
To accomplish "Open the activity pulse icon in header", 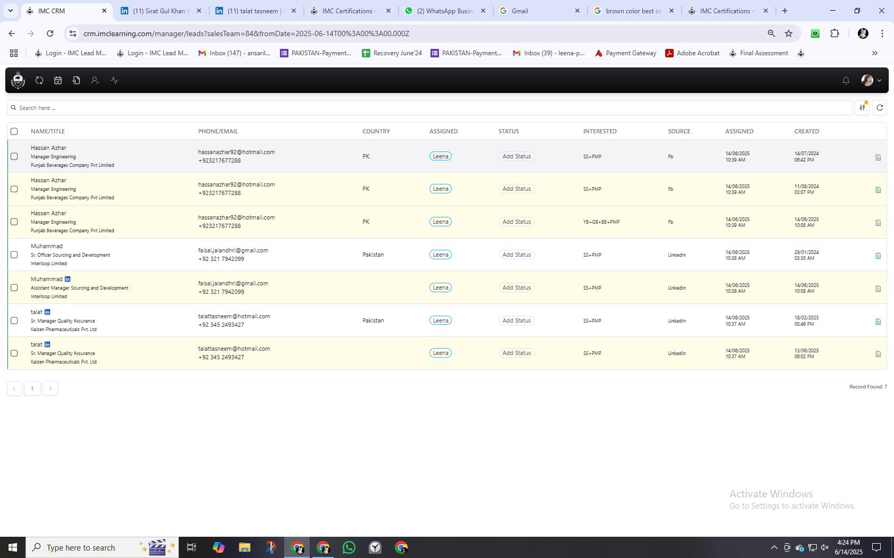I will click(114, 80).
